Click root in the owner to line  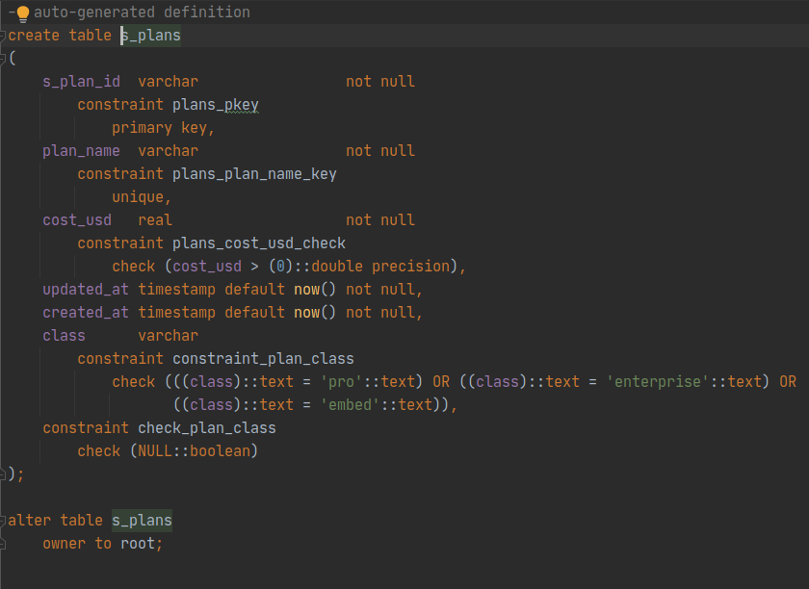(138, 544)
